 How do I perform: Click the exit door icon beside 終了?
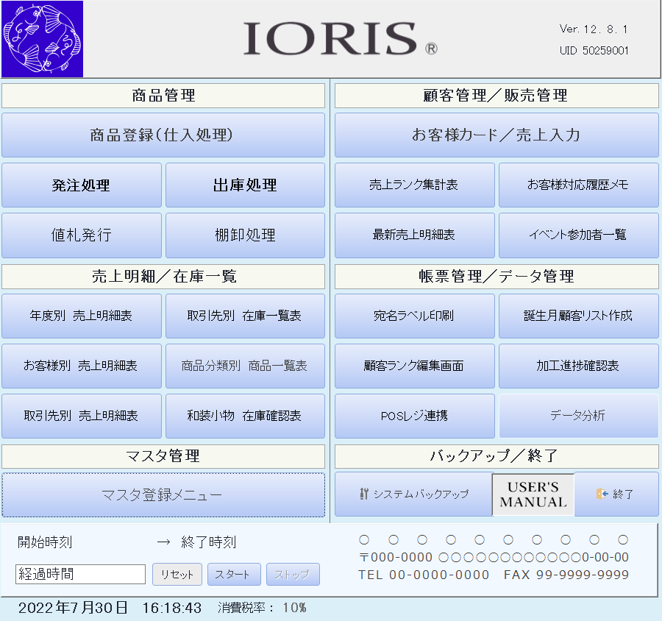[x=602, y=494]
